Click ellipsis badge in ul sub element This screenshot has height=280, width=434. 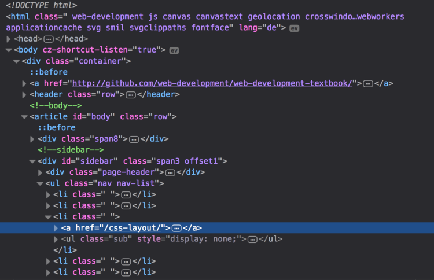tap(252, 240)
